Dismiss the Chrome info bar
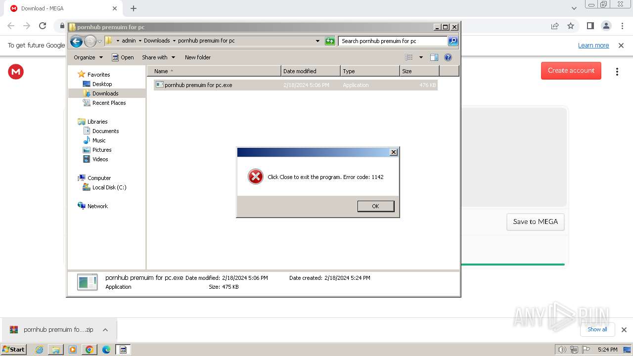Image resolution: width=633 pixels, height=356 pixels. [621, 45]
